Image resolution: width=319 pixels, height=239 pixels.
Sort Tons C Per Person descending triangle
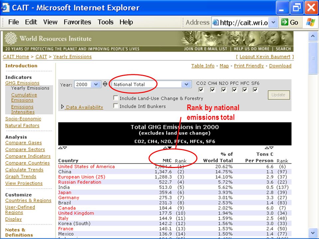click(271, 148)
